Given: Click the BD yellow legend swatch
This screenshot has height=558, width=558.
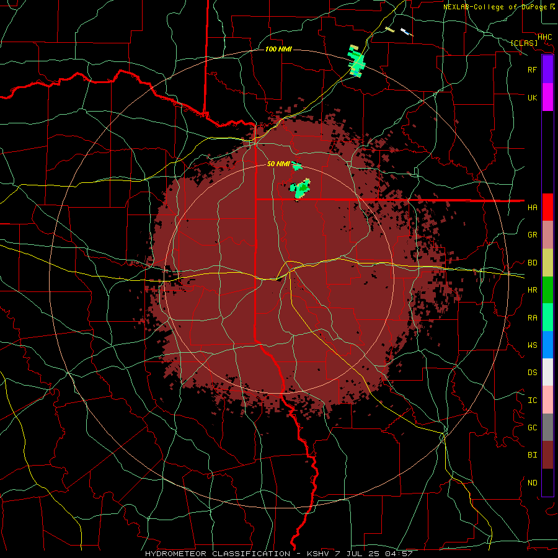Looking at the screenshot, I should pos(547,263).
